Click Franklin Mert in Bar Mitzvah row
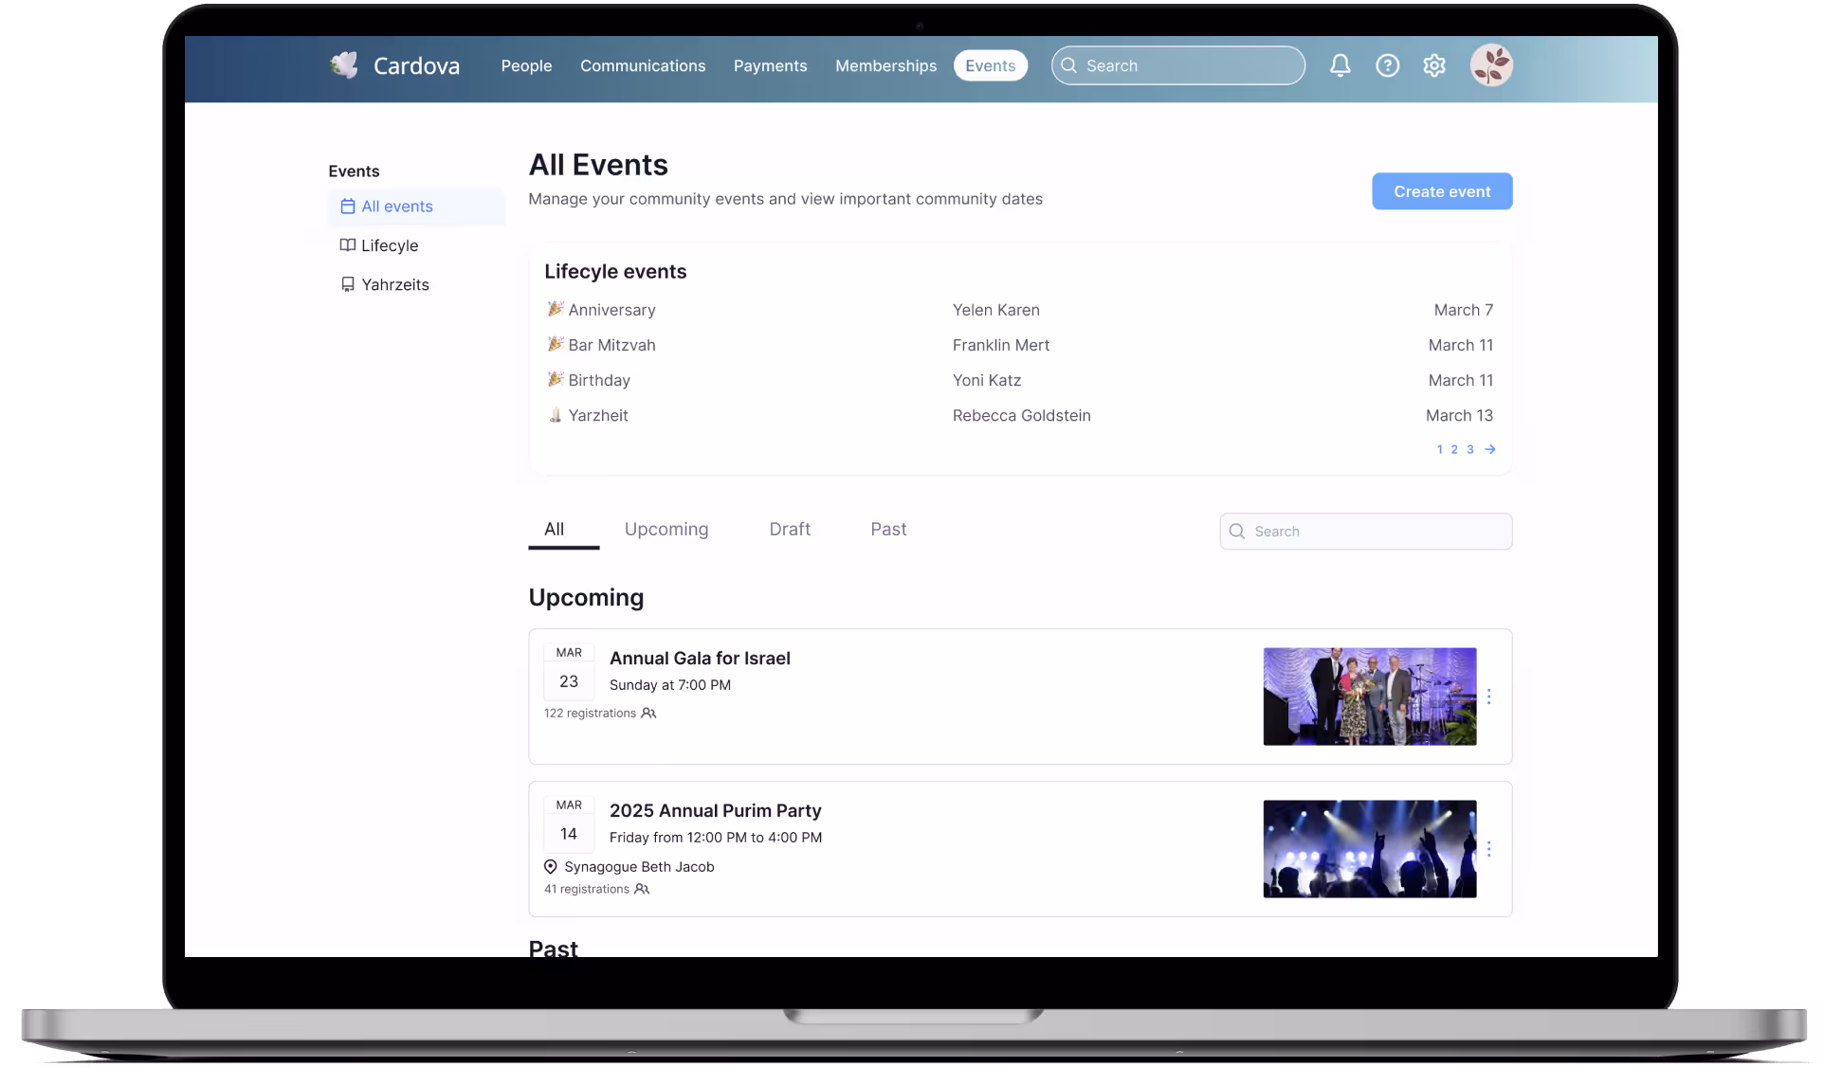The image size is (1824, 1067). 1001,345
